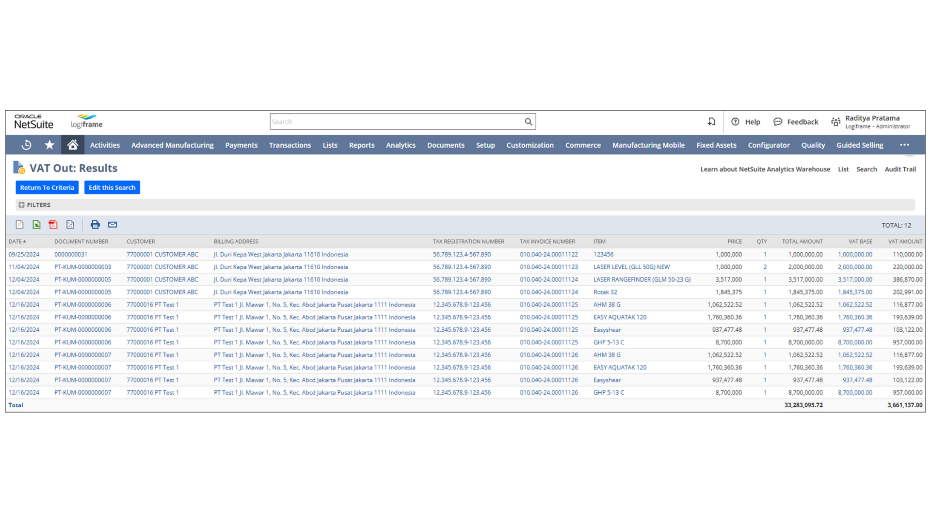The width and height of the screenshot is (931, 523).
Task: Open the Shortcuts star icon
Action: point(49,145)
